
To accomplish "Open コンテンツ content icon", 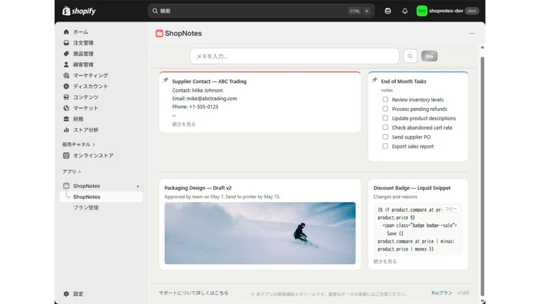I will pos(66,97).
